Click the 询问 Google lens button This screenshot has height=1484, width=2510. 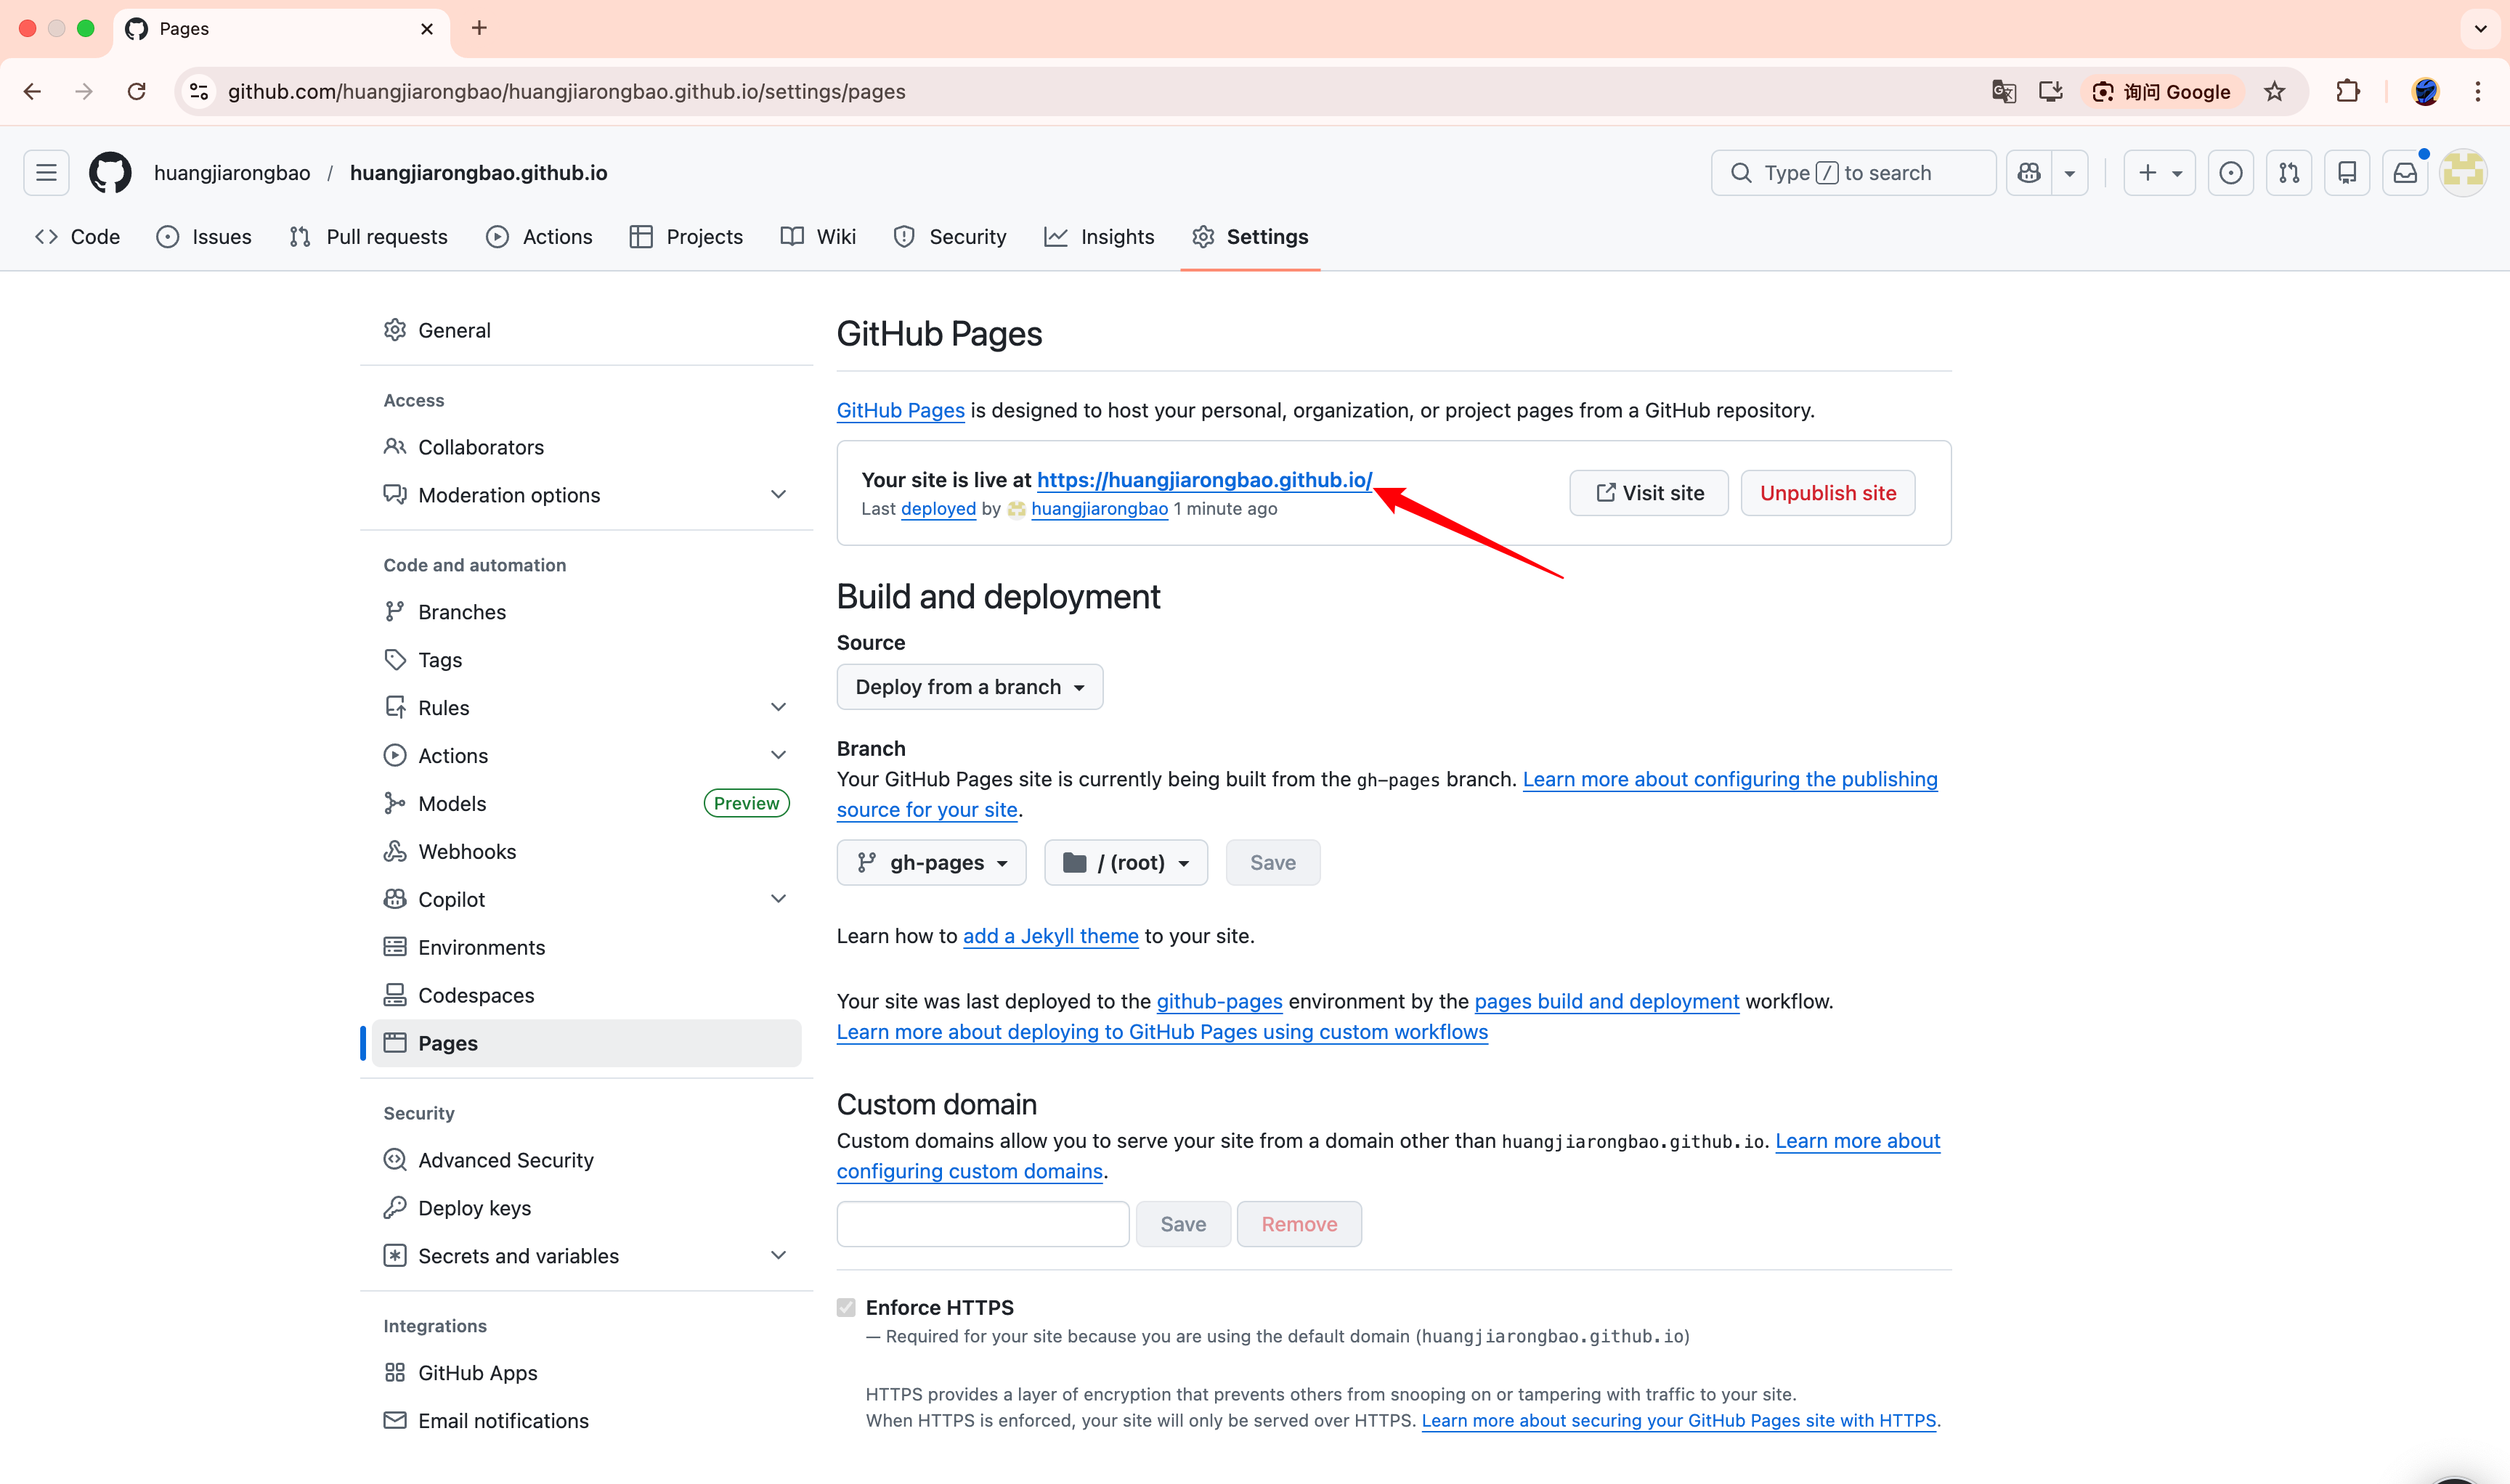click(x=2162, y=92)
